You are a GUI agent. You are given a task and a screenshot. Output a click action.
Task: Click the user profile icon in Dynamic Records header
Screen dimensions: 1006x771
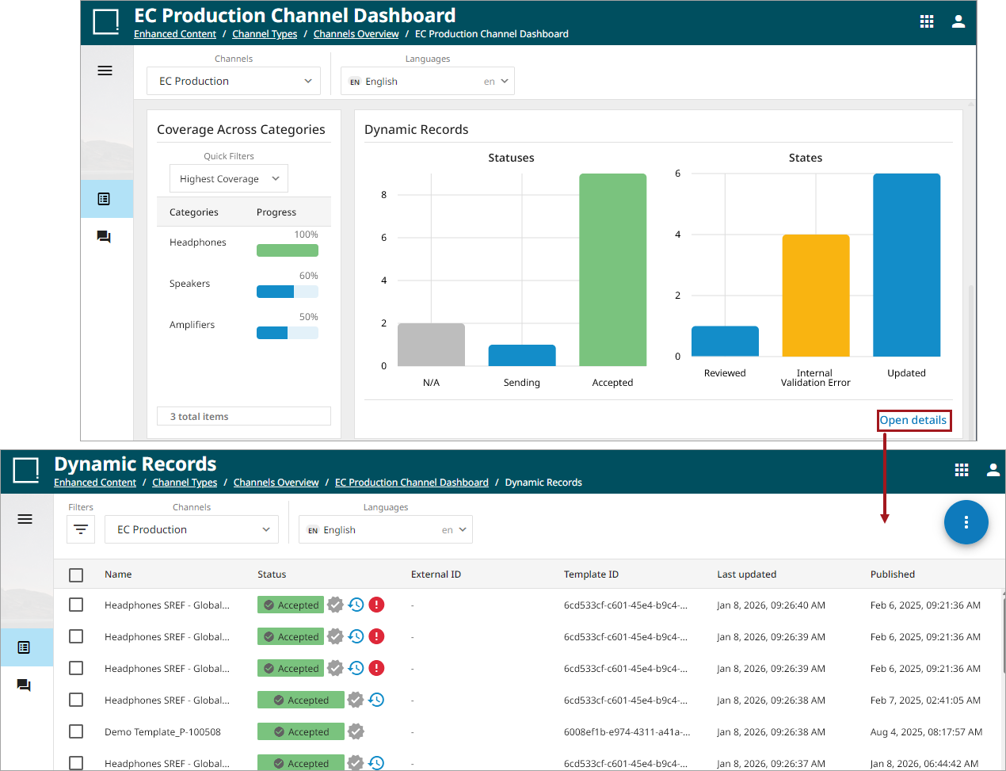click(993, 470)
